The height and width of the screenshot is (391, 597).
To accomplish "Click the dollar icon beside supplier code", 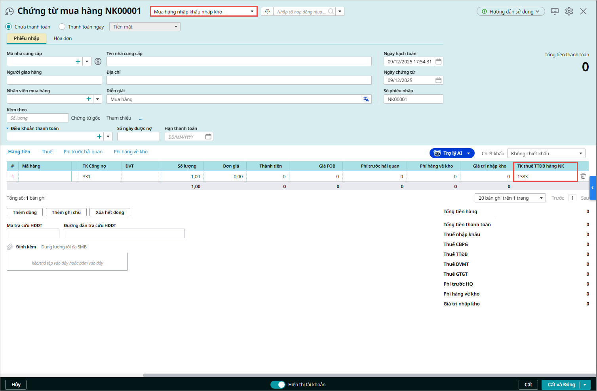I will pyautogui.click(x=98, y=61).
